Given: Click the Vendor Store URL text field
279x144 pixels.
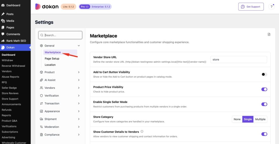Looking at the screenshot, I should pyautogui.click(x=239, y=60).
